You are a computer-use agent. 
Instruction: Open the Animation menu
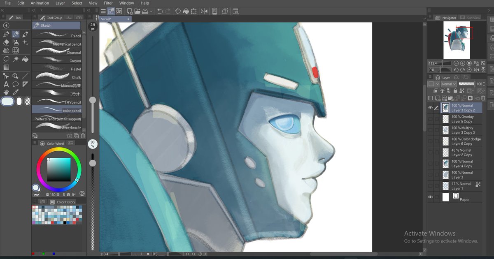[40, 3]
